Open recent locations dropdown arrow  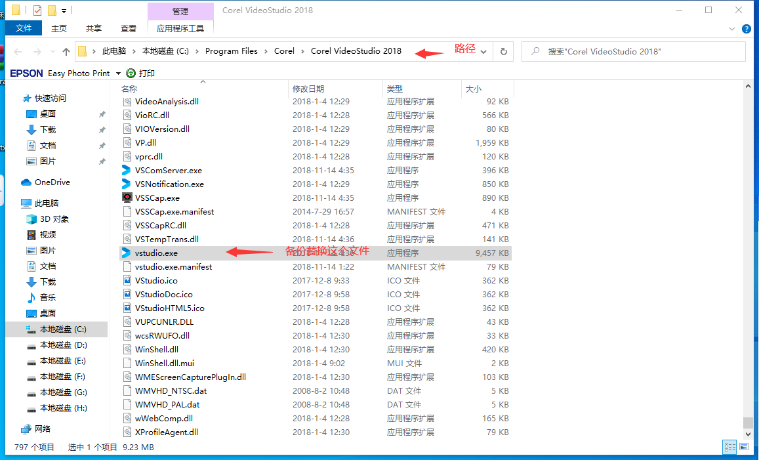coord(52,52)
